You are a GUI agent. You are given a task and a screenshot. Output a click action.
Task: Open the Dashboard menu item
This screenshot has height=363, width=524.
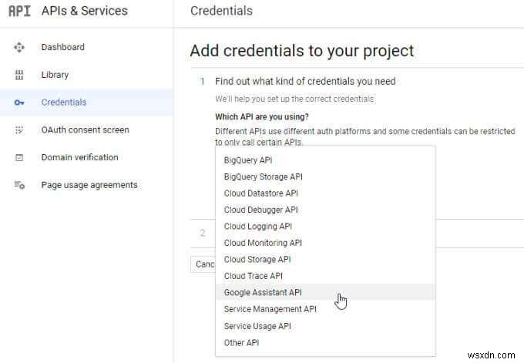pyautogui.click(x=63, y=47)
